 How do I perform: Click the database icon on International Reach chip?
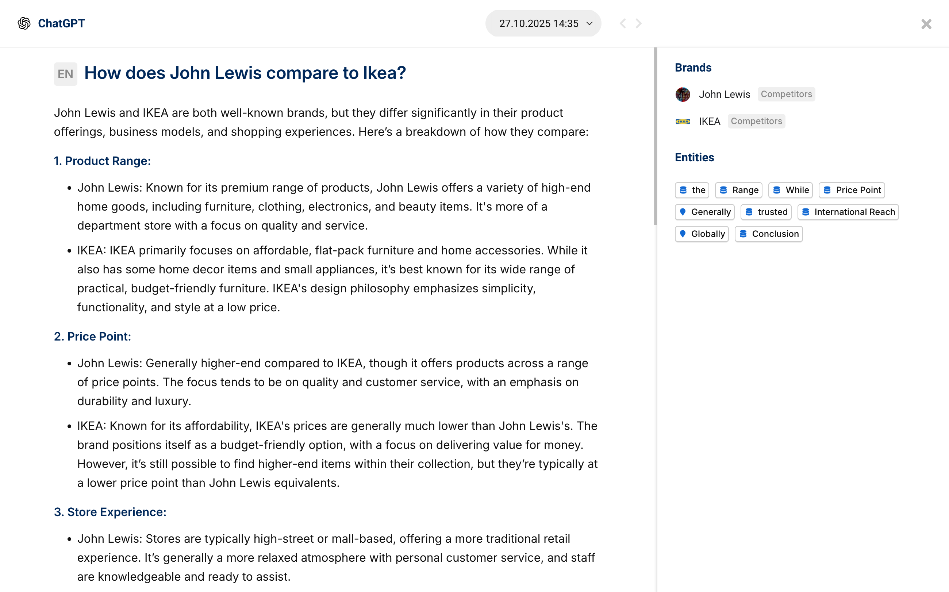click(x=806, y=212)
